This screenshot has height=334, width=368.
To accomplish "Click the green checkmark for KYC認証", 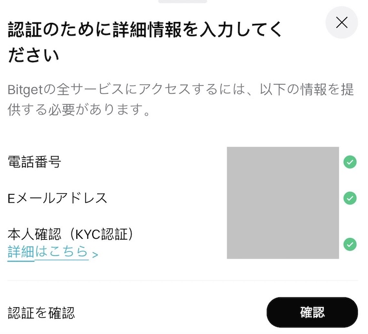I will pos(350,244).
